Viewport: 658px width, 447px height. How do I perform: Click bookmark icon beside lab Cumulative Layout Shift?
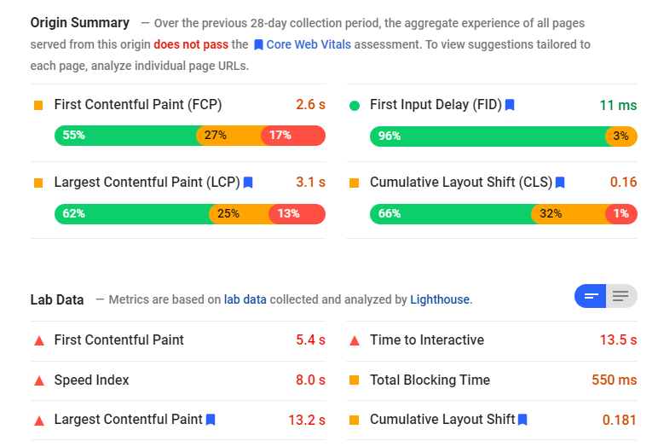(522, 419)
